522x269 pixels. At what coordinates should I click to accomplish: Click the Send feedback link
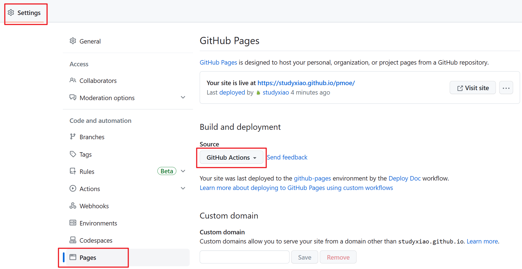point(287,157)
